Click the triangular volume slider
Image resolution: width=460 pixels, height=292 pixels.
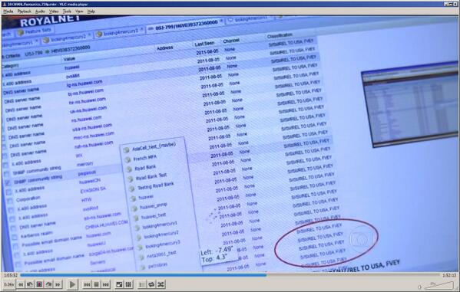[438, 285]
